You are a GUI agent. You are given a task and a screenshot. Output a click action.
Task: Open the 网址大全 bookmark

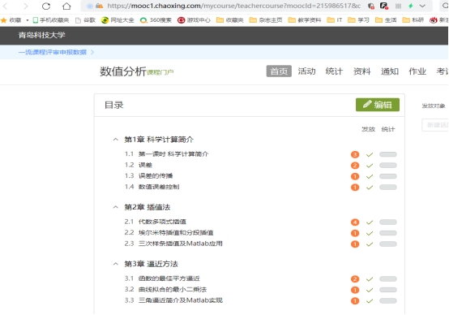click(x=118, y=20)
